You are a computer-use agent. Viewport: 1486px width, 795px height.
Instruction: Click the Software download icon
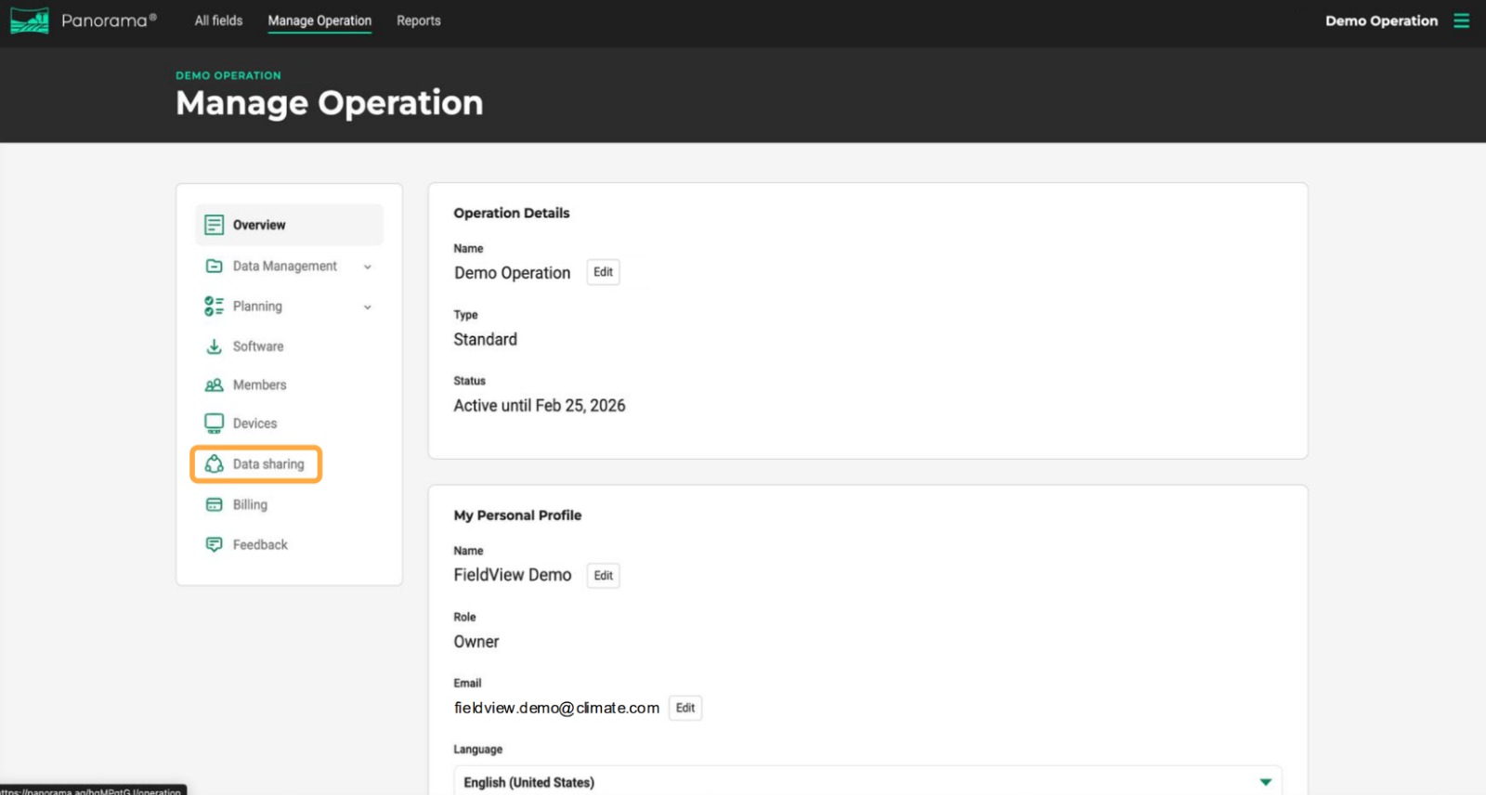pos(214,346)
